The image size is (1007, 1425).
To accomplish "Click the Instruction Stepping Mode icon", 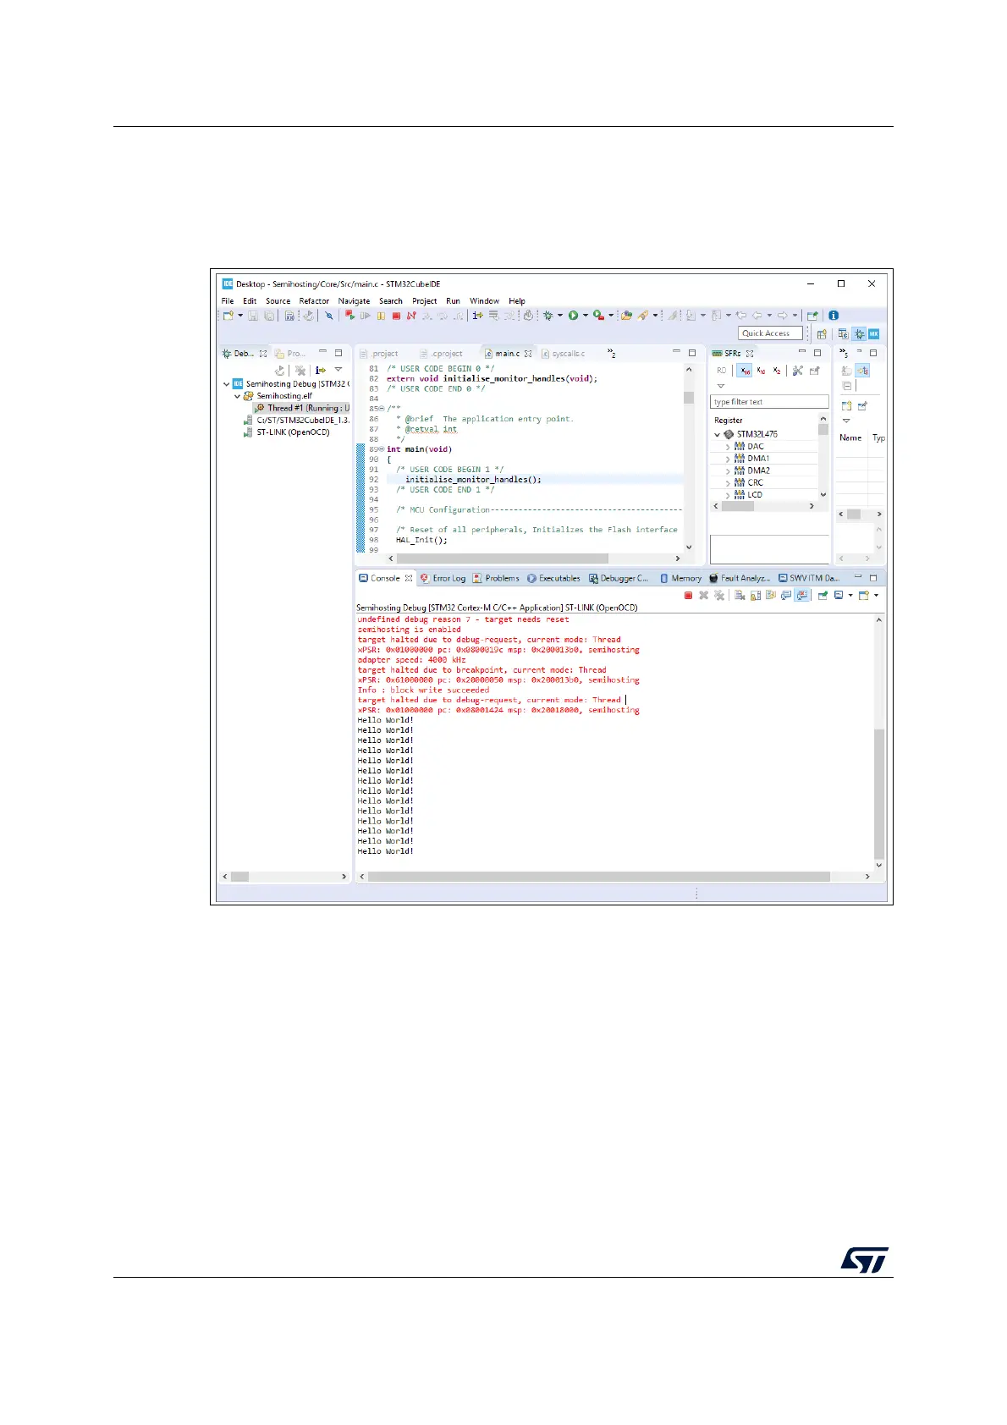I will click(478, 316).
